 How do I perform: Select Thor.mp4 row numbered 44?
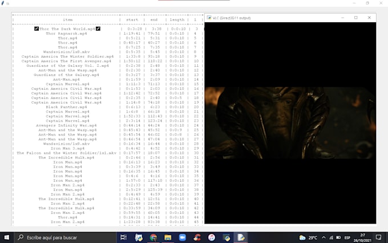67,217
